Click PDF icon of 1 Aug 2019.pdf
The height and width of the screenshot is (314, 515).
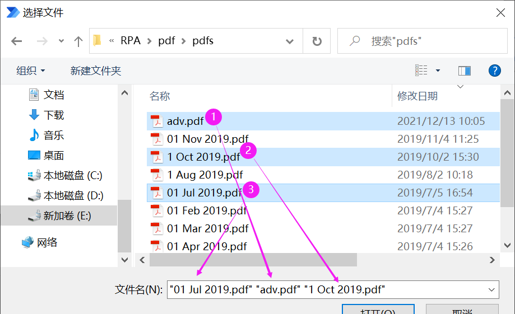pyautogui.click(x=157, y=175)
